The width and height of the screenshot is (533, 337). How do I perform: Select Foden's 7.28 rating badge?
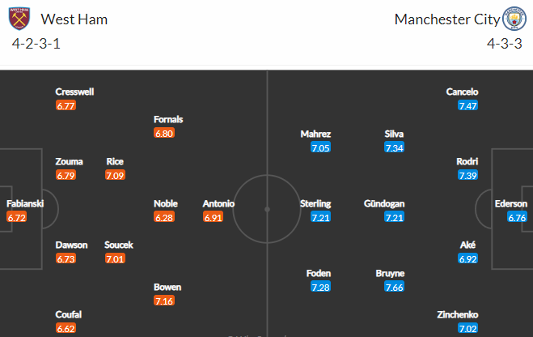(320, 287)
